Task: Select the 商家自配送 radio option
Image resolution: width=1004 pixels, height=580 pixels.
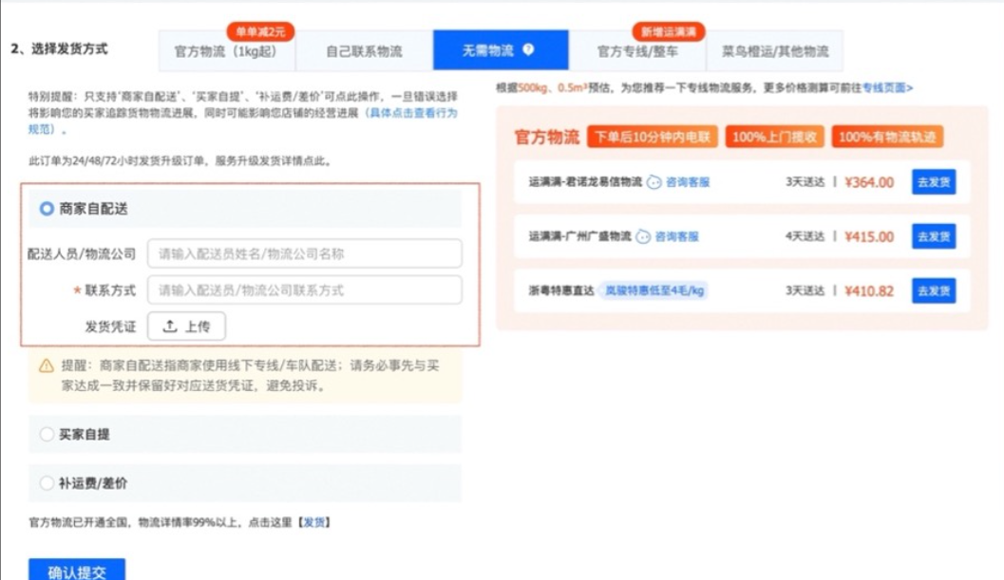Action: (x=47, y=208)
